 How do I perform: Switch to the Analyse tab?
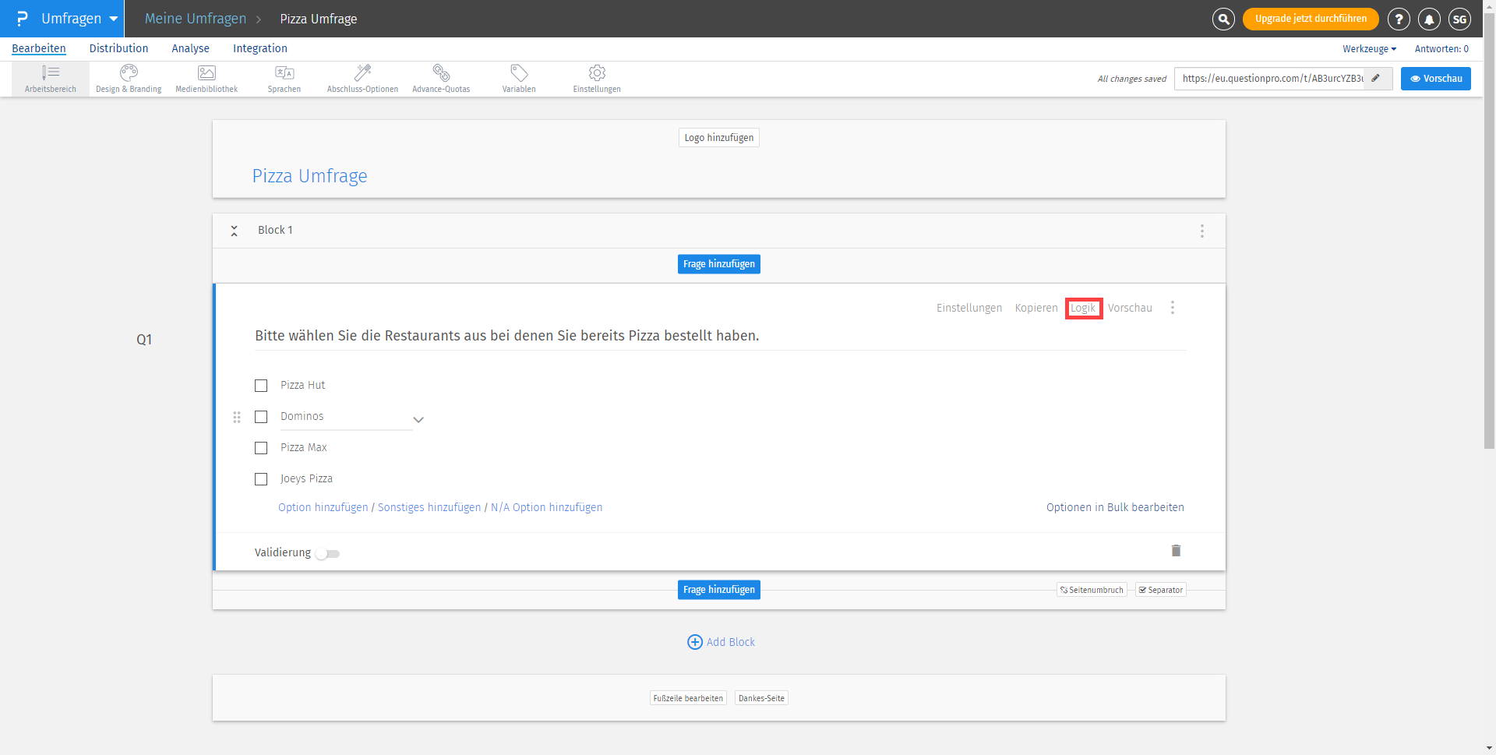tap(190, 48)
